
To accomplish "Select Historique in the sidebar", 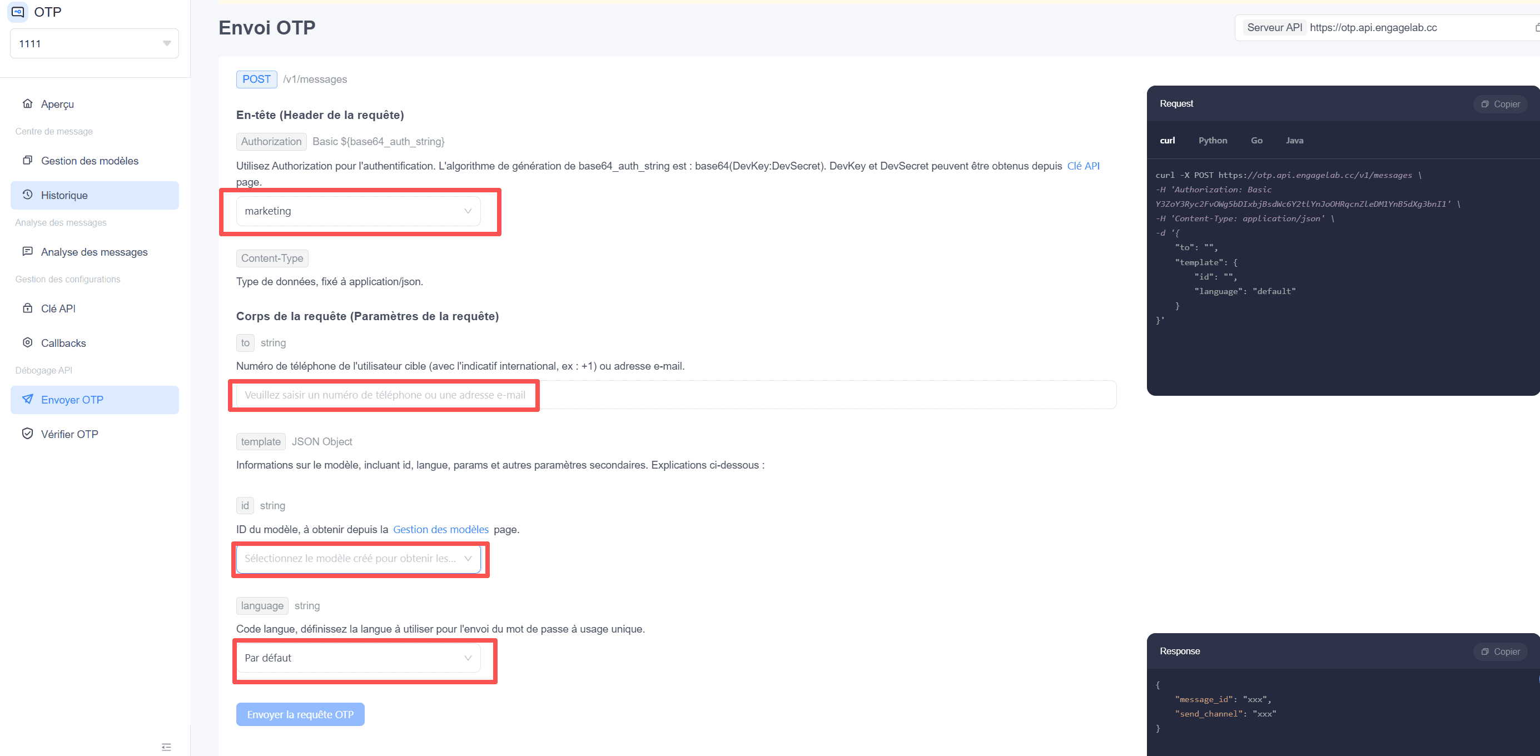I will 95,196.
